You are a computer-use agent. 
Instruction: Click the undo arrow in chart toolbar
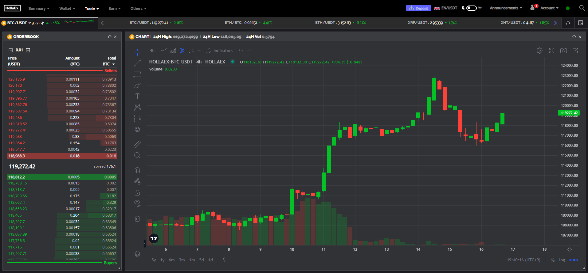click(241, 51)
